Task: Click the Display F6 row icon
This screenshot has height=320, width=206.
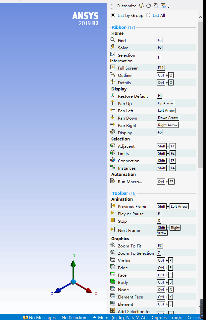Action: click(x=113, y=132)
